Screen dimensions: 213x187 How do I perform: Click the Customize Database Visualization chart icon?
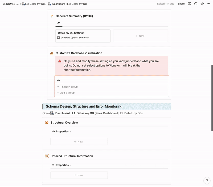(x=52, y=53)
